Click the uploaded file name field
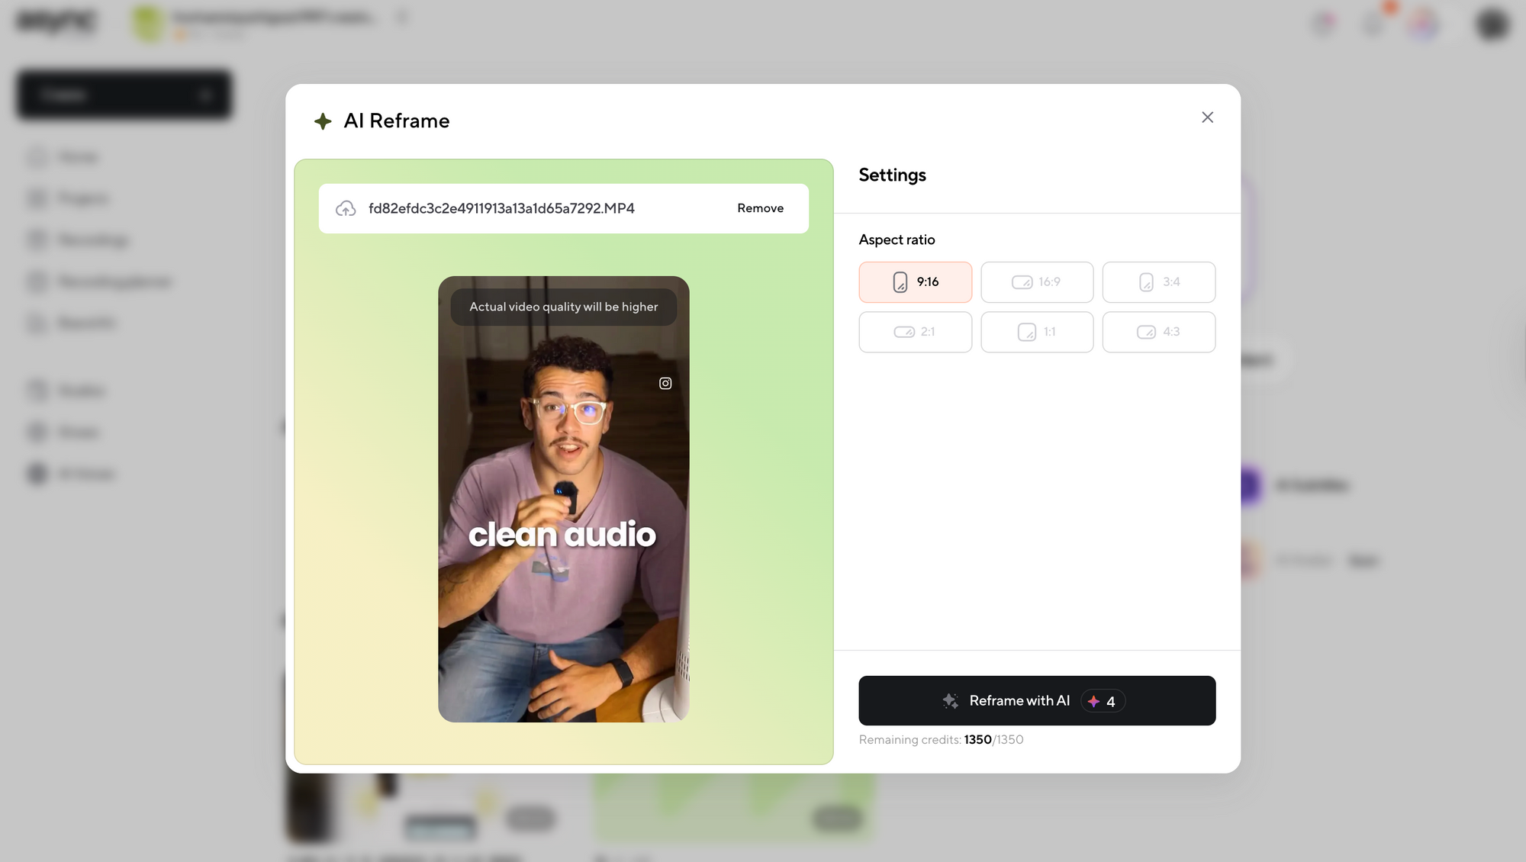The image size is (1526, 862). pyautogui.click(x=501, y=208)
